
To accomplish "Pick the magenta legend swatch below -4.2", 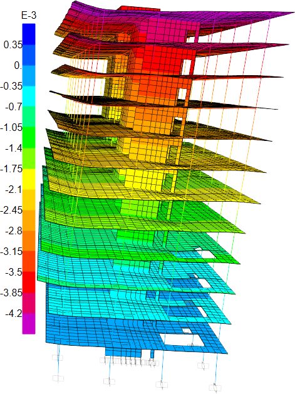I will 29,324.
